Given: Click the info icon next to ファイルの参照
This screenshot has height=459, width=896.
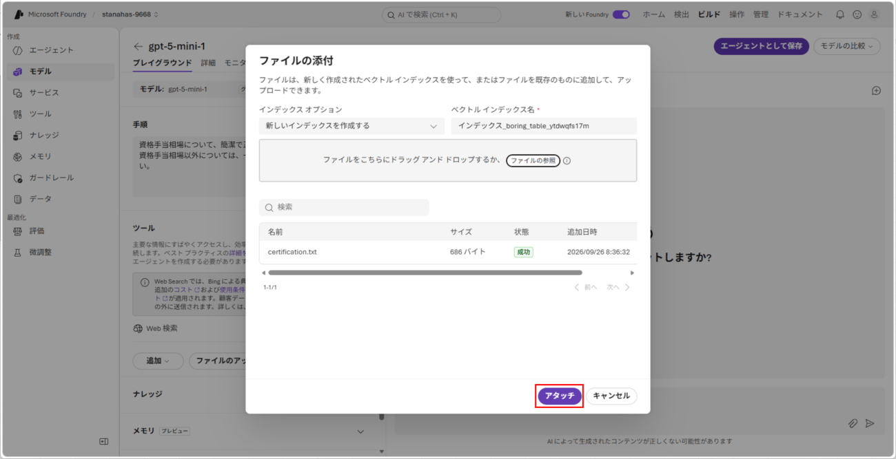Looking at the screenshot, I should click(x=567, y=160).
